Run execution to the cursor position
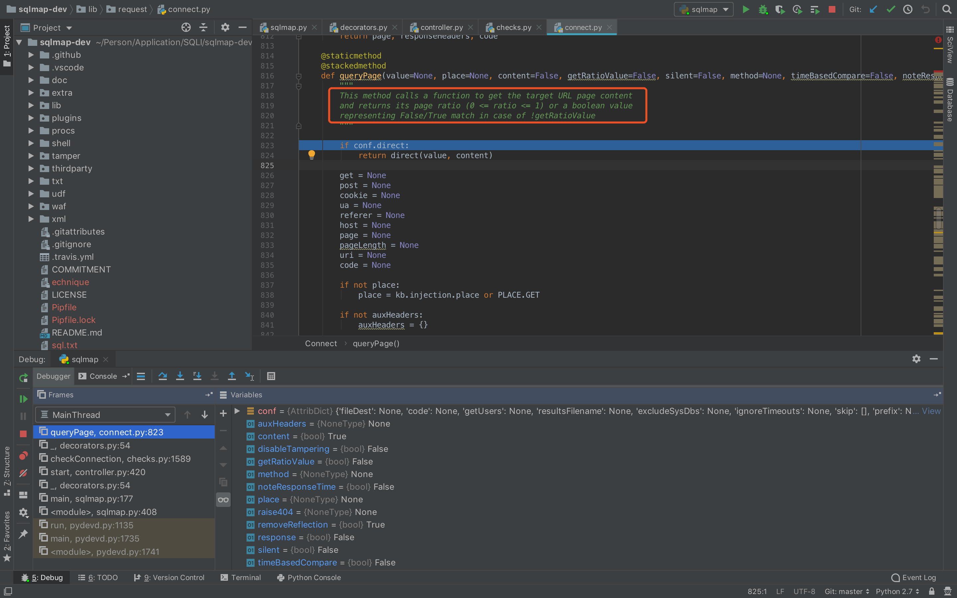Image resolution: width=957 pixels, height=598 pixels. [x=250, y=376]
